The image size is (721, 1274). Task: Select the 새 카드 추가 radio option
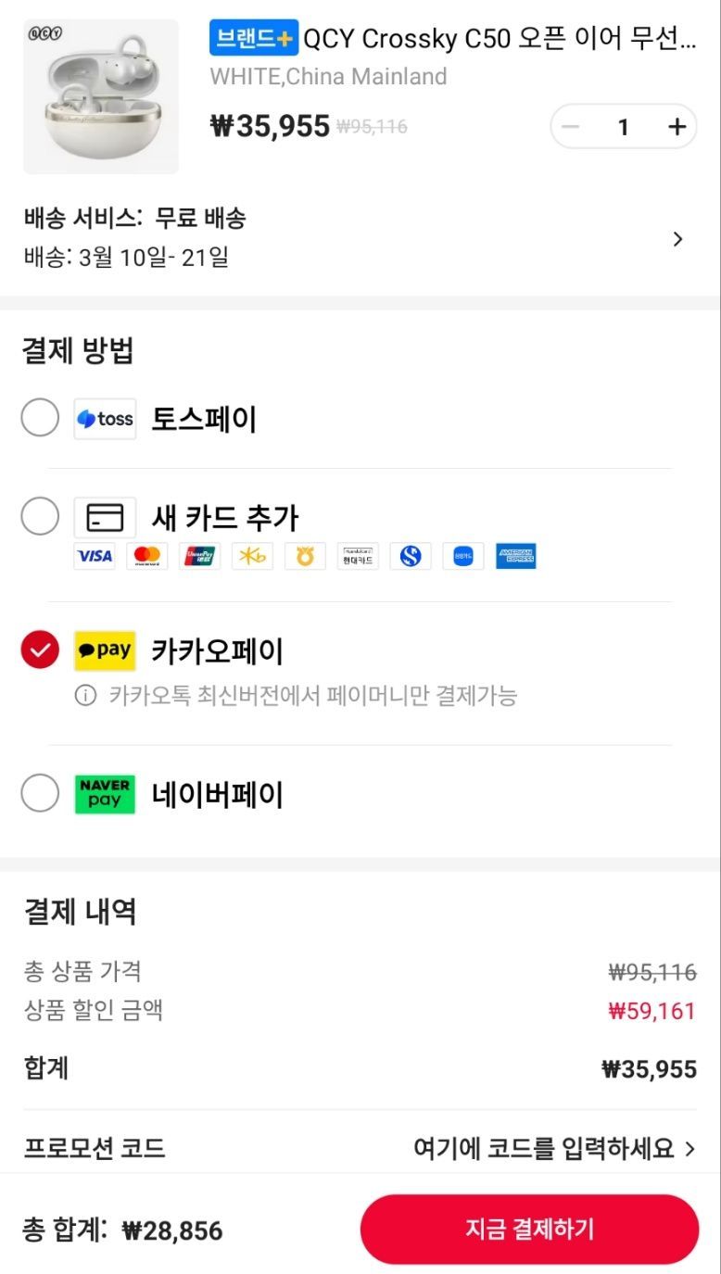pyautogui.click(x=40, y=516)
